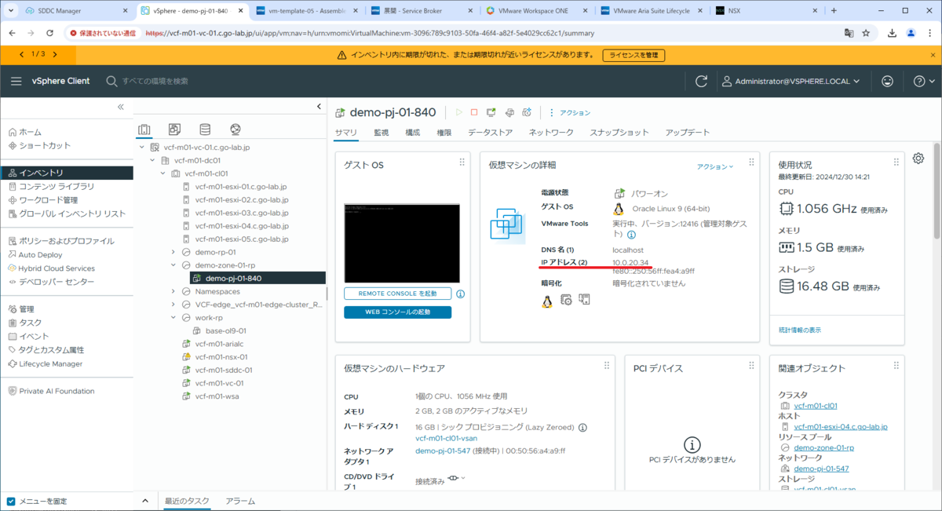Click the main page vertical scrollbar
The width and height of the screenshot is (942, 511).
[x=937, y=191]
